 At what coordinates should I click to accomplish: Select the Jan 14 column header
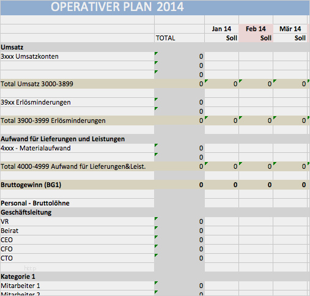tap(221, 29)
